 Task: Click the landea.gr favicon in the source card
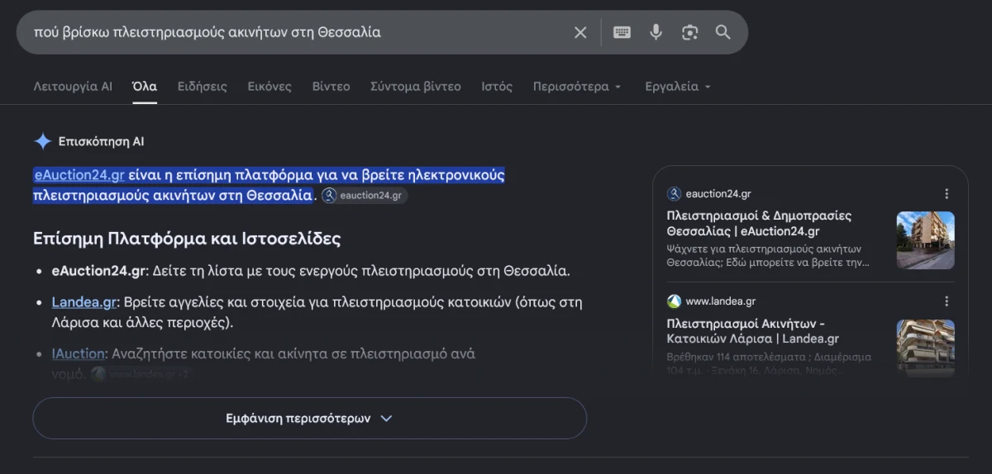click(674, 301)
